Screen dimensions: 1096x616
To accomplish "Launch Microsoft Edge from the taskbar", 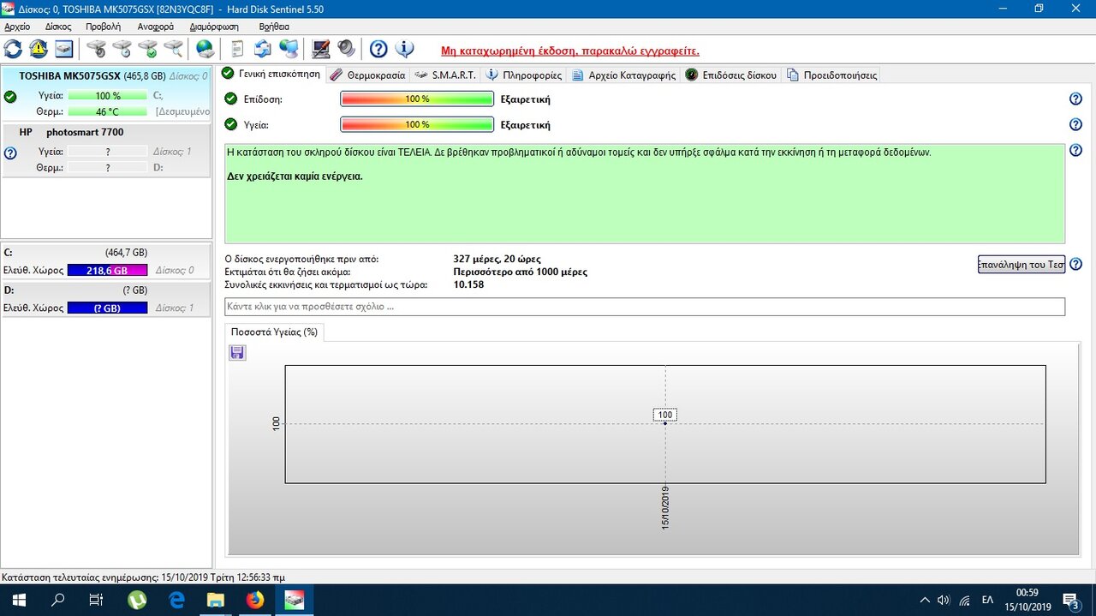I will tap(177, 600).
